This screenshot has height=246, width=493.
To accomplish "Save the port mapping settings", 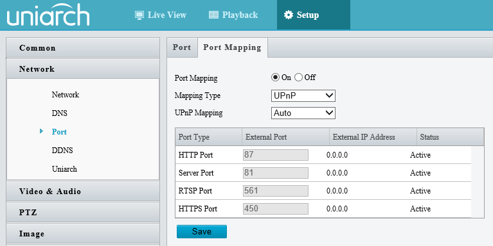I will click(202, 231).
